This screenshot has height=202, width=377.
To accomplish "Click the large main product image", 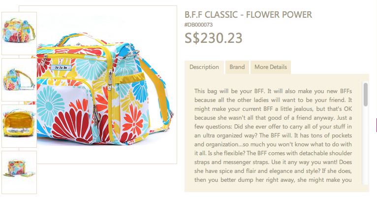I will click(106, 84).
